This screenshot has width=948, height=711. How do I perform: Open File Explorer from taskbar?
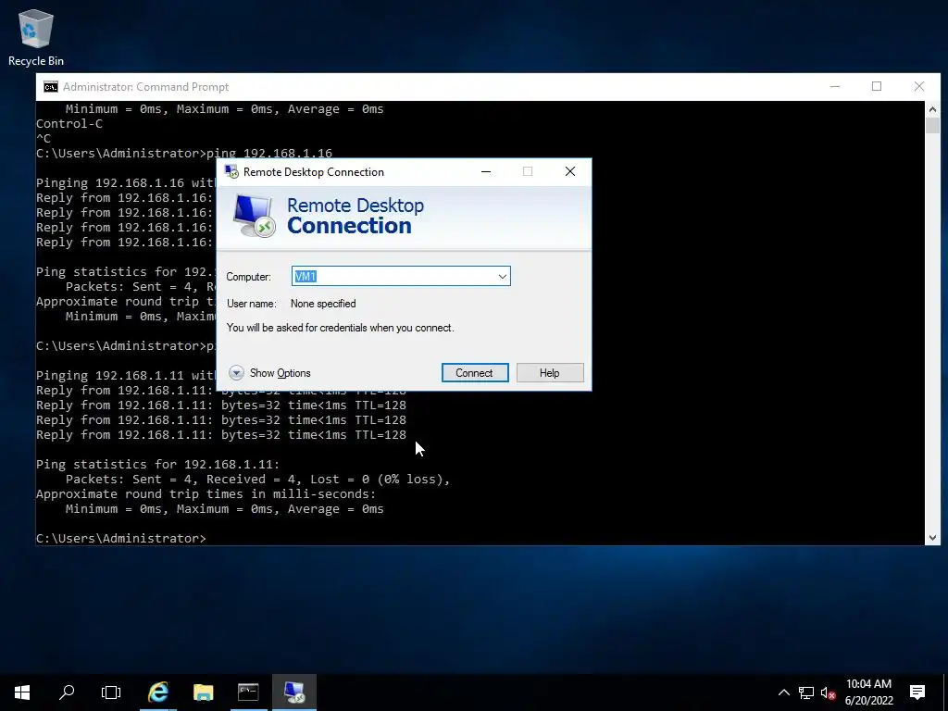(203, 692)
